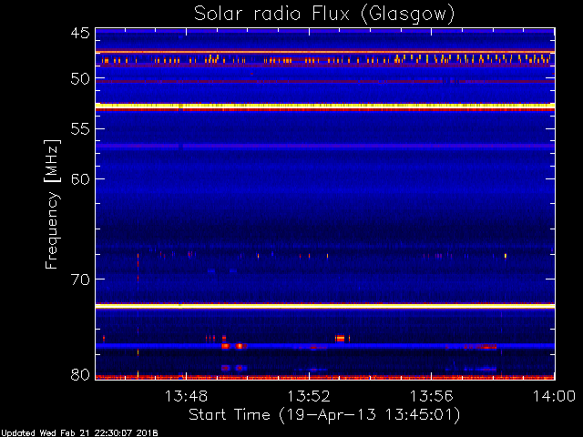This screenshot has width=583, height=437.
Task: Click the 13:52 time axis label
Action: click(309, 396)
